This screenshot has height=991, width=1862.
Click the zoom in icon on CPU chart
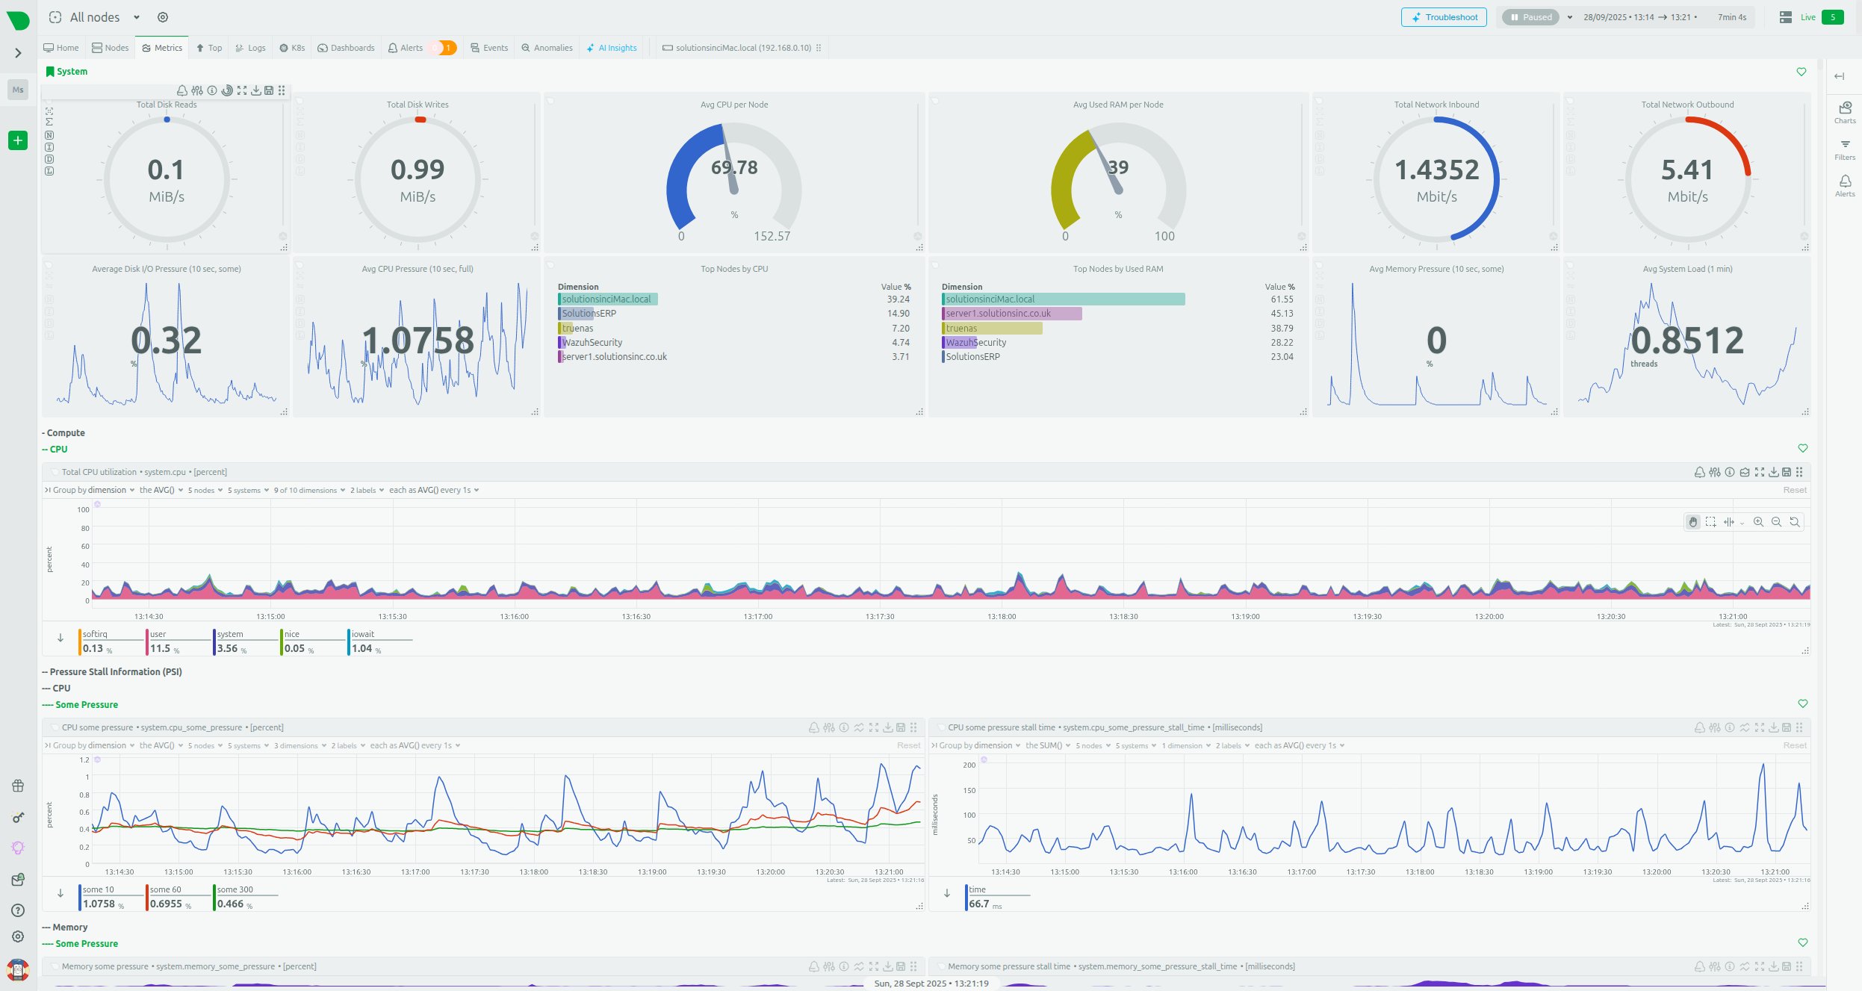tap(1758, 522)
